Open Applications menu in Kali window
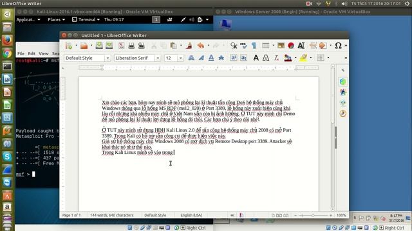 tap(28, 19)
